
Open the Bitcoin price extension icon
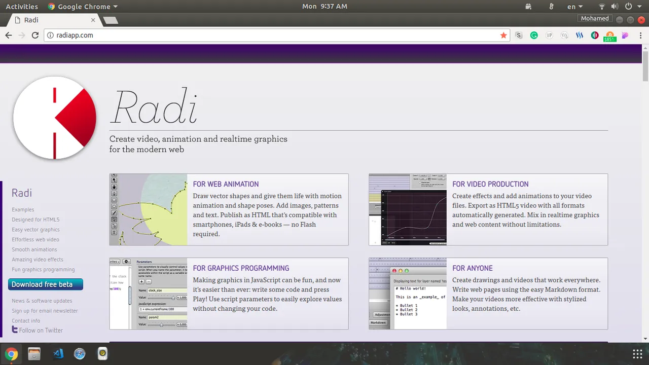coord(610,36)
